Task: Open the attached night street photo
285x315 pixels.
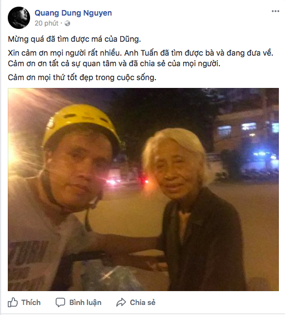Action: pyautogui.click(x=143, y=189)
